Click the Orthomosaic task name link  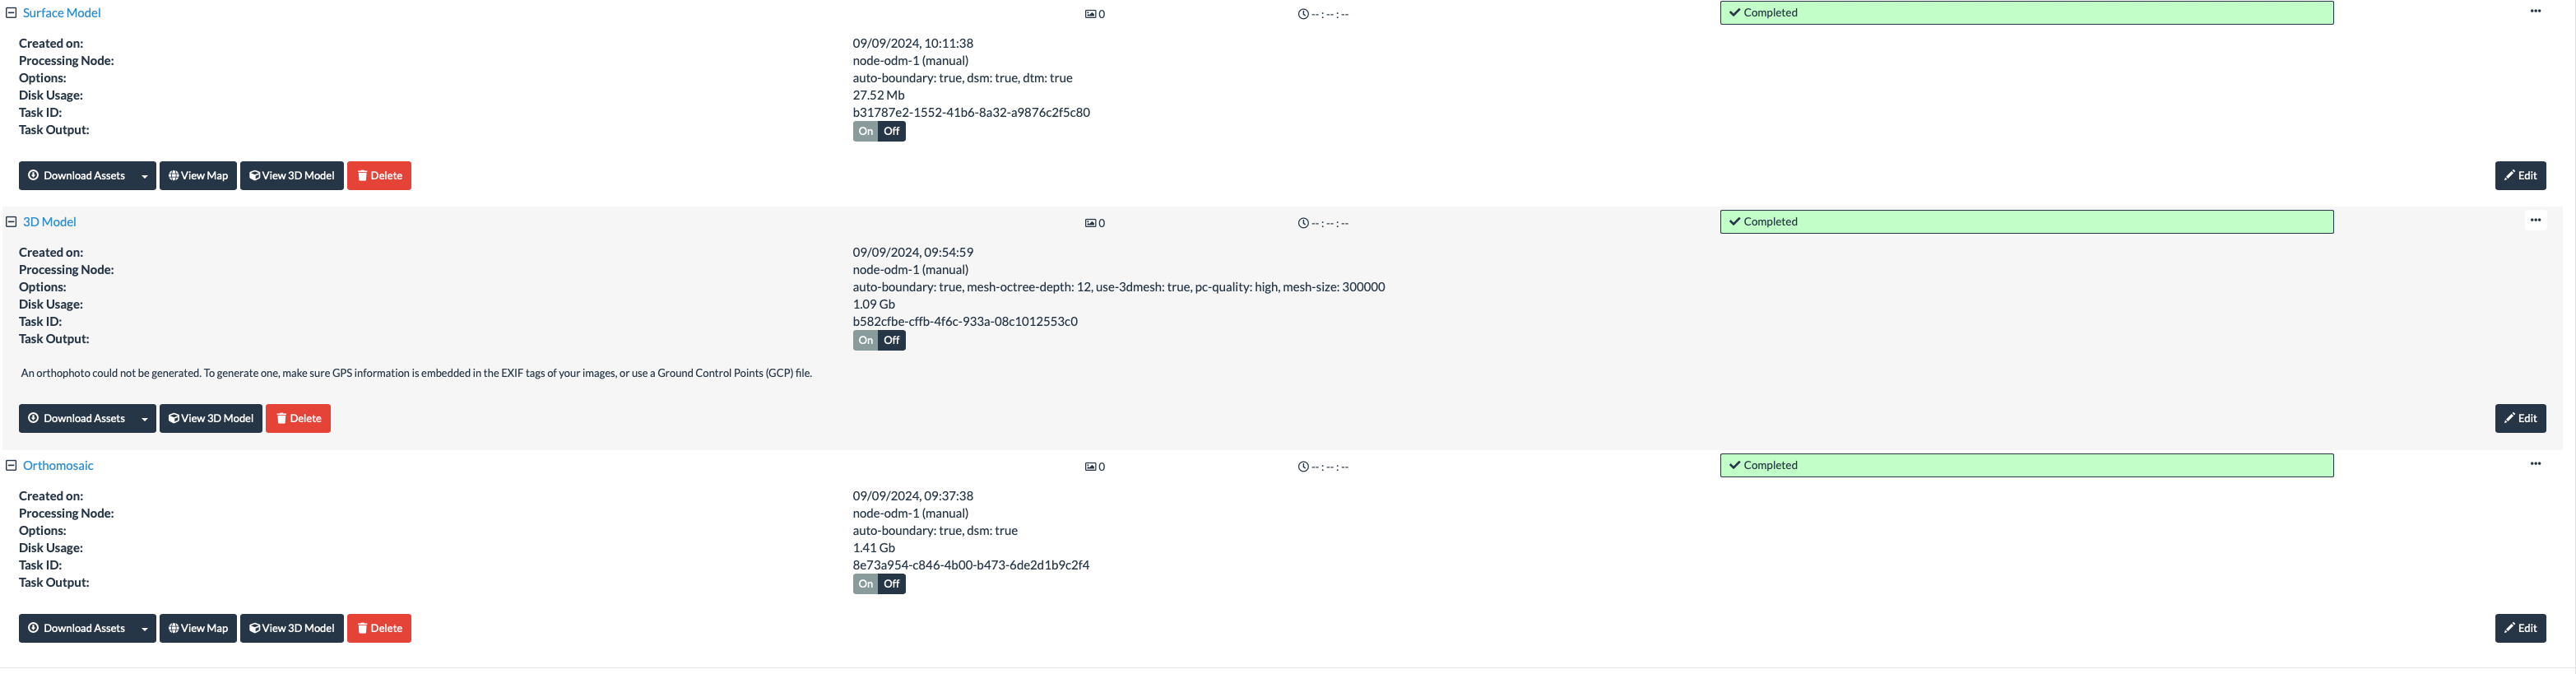[x=58, y=466]
